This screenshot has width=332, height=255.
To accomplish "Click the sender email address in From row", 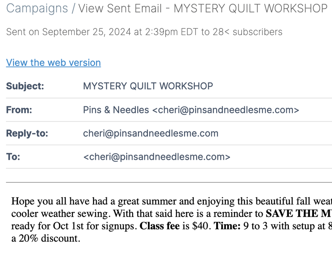I will tap(225, 110).
